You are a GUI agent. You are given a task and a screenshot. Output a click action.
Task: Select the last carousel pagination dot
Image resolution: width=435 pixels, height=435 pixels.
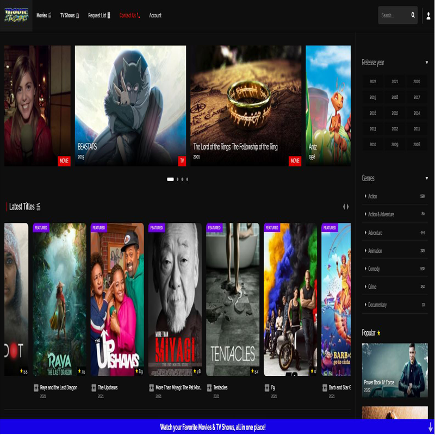click(187, 179)
